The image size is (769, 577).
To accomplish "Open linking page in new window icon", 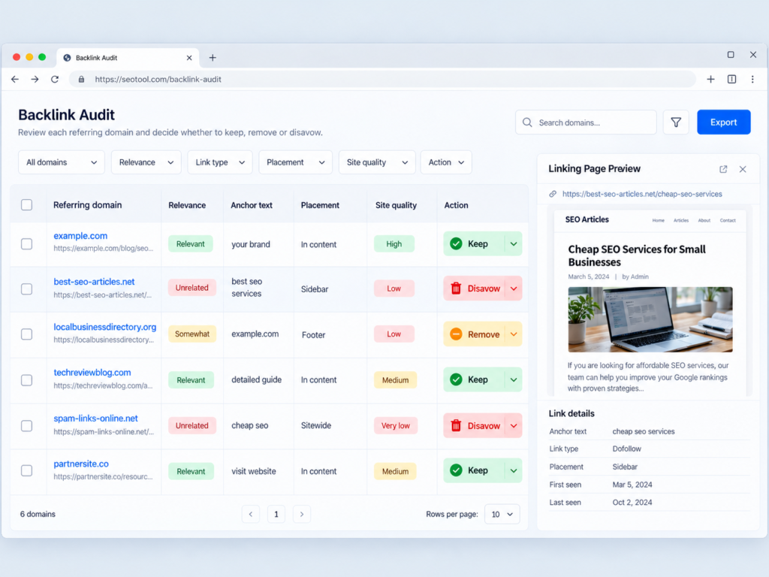I will pyautogui.click(x=723, y=169).
